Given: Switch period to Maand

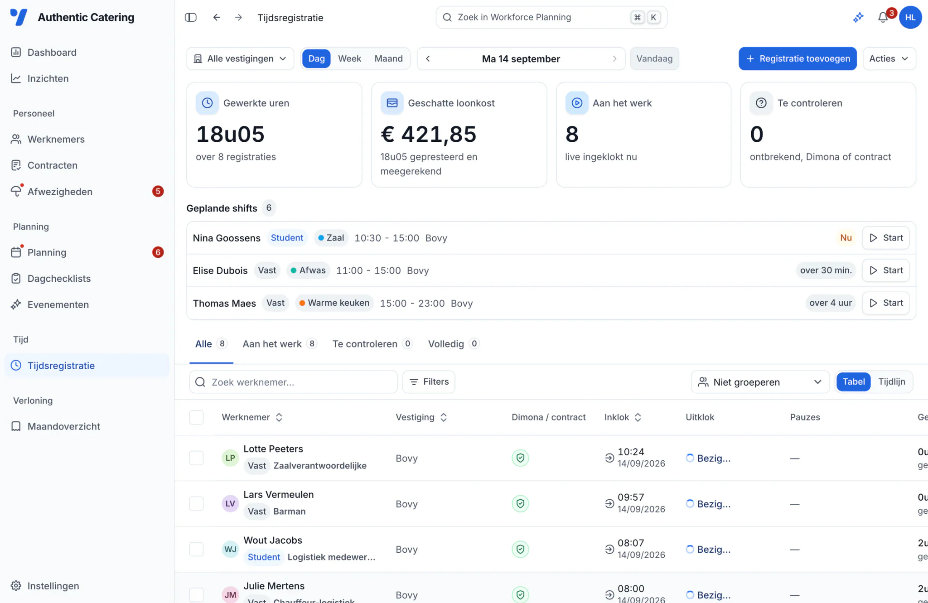Looking at the screenshot, I should click(388, 58).
